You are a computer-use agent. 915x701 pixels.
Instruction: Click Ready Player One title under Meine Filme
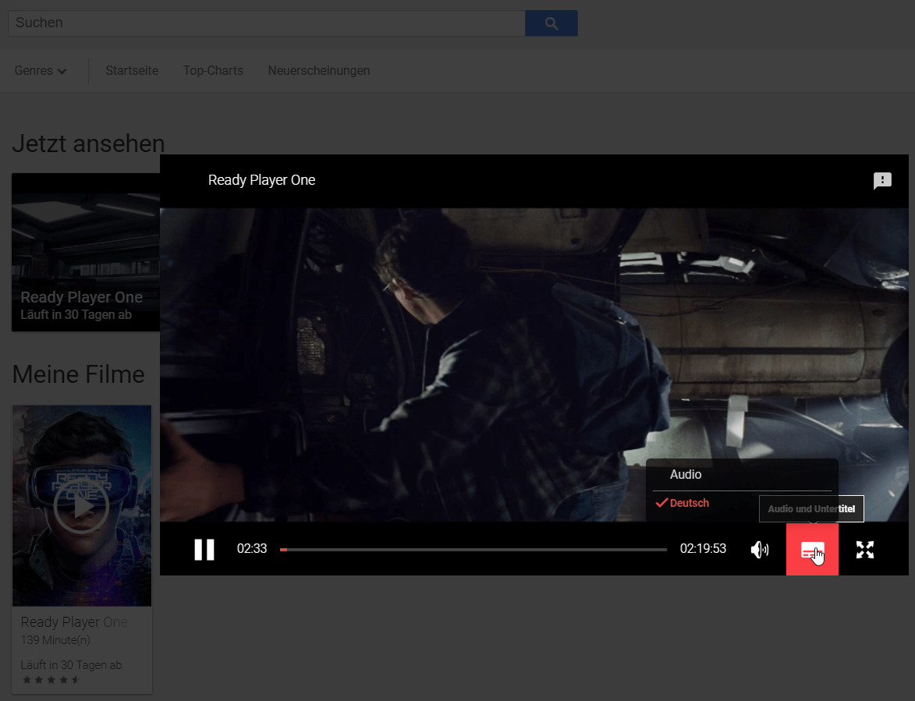click(x=74, y=622)
